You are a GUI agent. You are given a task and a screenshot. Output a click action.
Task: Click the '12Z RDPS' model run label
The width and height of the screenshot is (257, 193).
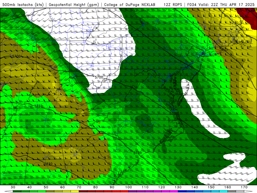pyautogui.click(x=173, y=5)
